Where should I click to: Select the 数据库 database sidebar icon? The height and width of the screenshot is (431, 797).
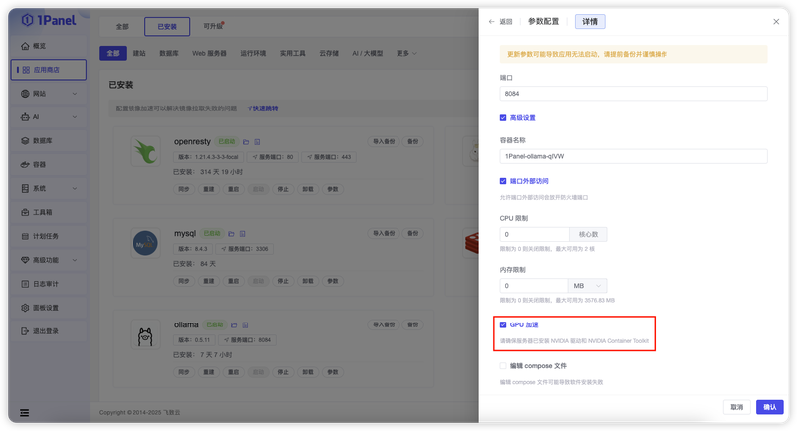(x=25, y=140)
